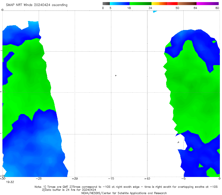Click the brown segment of the color bar
Viewport: 222px width, 195px height.
(x=187, y=4)
